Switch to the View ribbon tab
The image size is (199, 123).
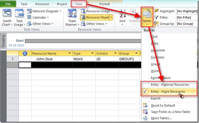pos(78,4)
